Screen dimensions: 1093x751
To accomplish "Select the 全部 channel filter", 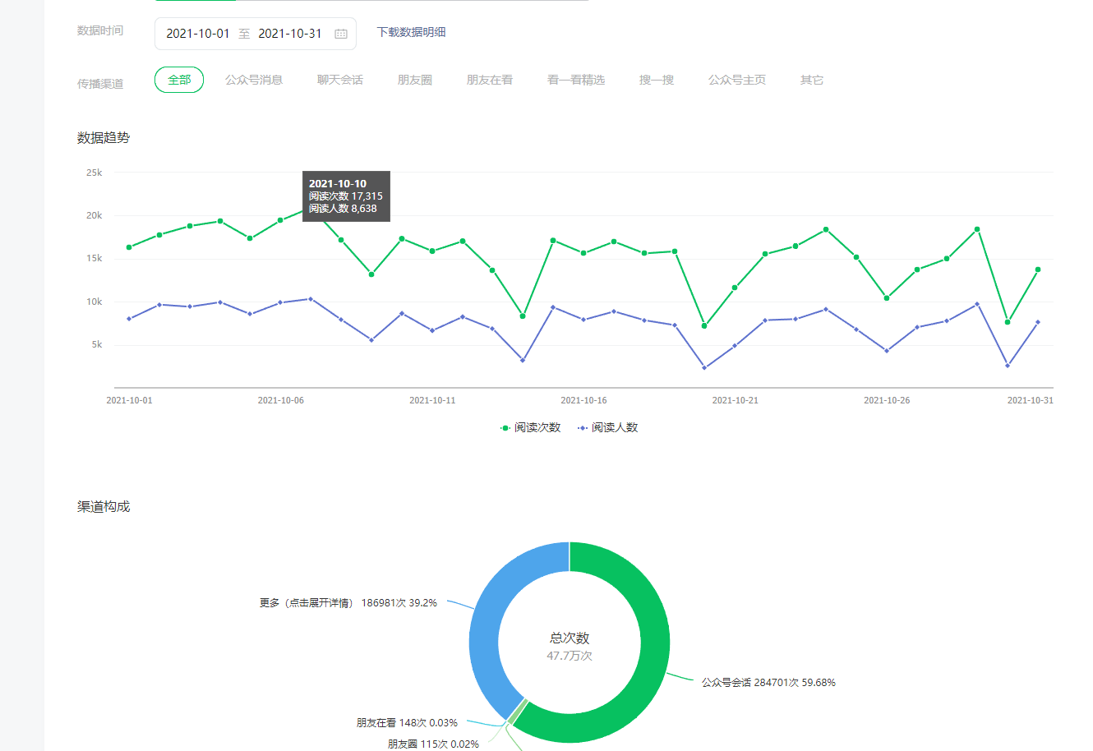I will pos(179,80).
